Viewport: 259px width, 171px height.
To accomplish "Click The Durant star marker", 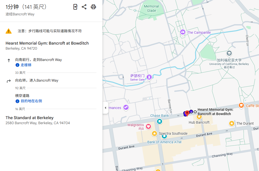I will [231, 123].
